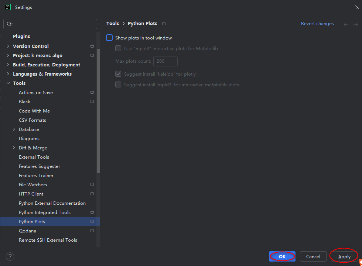The width and height of the screenshot is (362, 266).
Task: Click project icon next to Actions on Save
Action: [x=92, y=92]
